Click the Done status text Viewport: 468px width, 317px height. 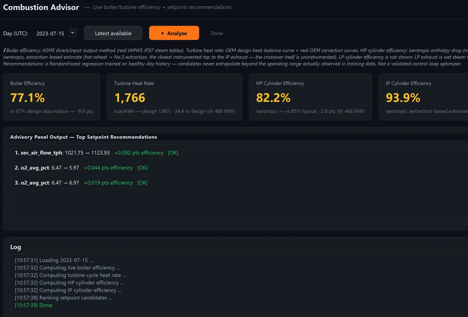pos(217,33)
